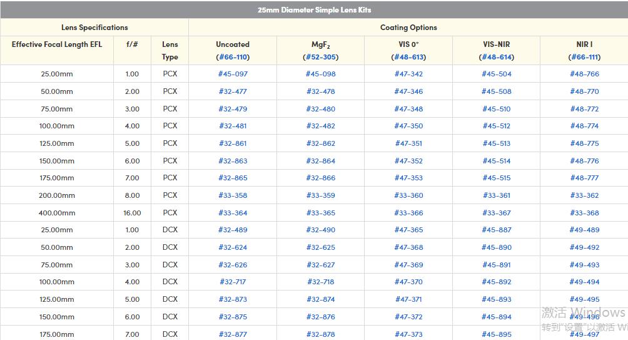Viewport: 628px width, 340px height.
Task: Select part number #32-863
Action: tap(233, 161)
